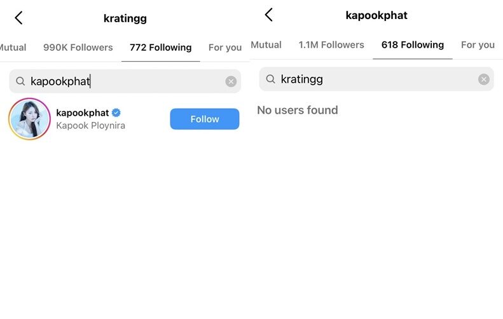
Task: Click search magnifier icon in kratingg panel
Action: [x=20, y=81]
